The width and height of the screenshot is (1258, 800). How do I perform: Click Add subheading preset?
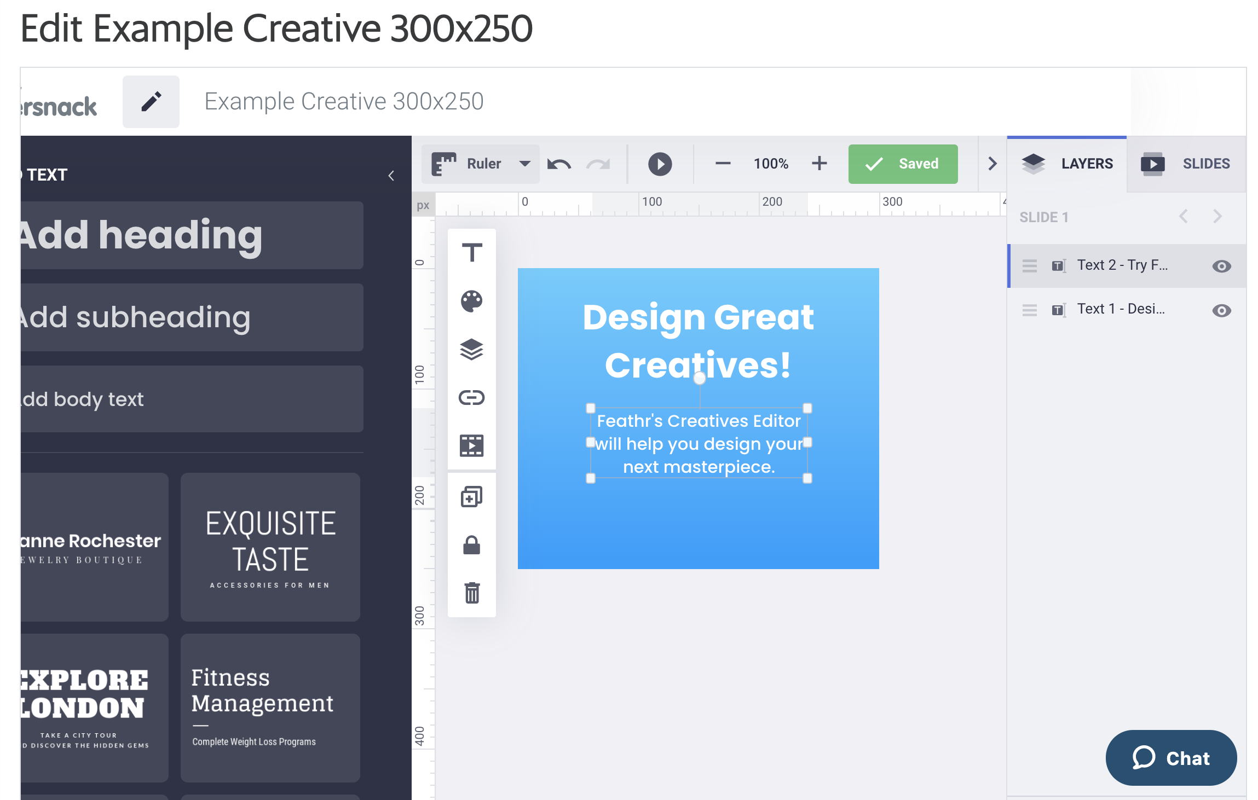(x=192, y=317)
